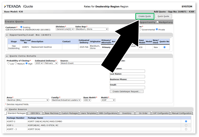Click the Create Quote button

145,16
